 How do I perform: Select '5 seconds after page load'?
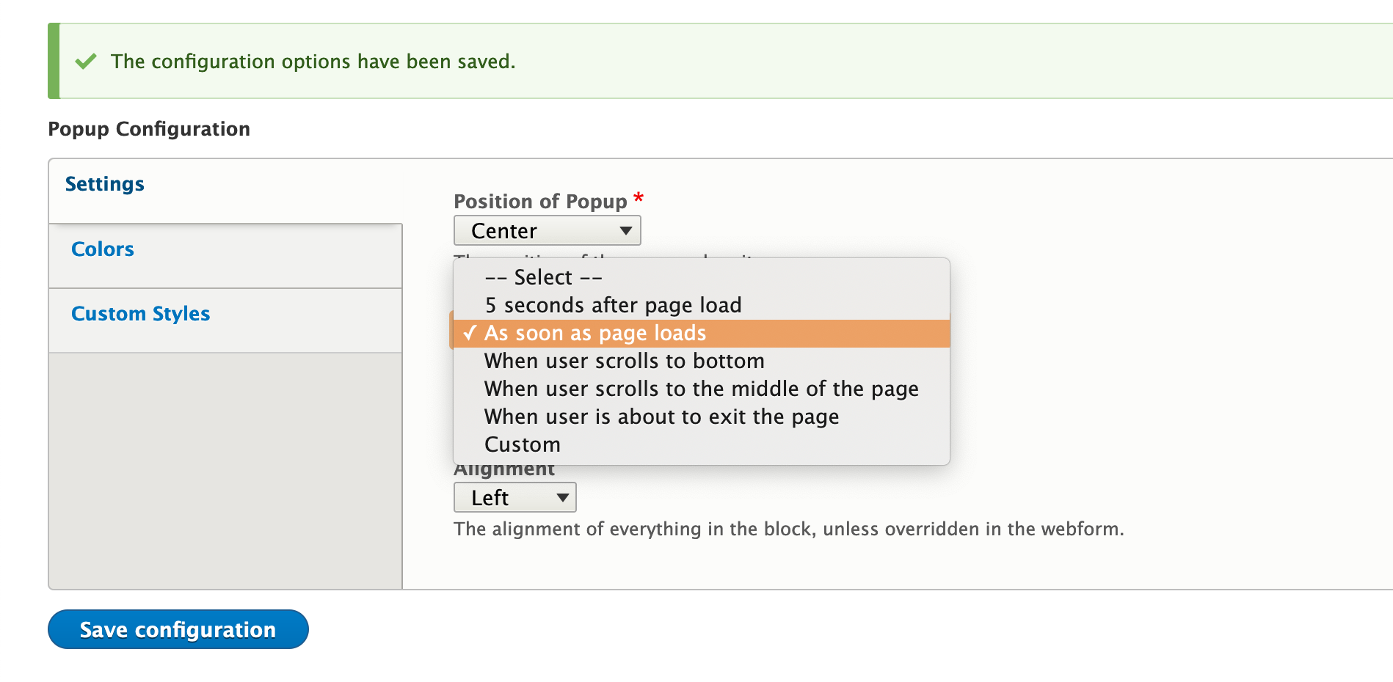coord(613,305)
